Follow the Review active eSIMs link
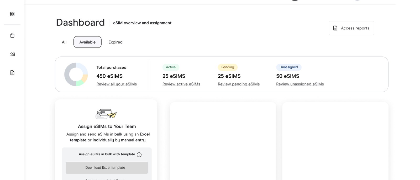This screenshot has height=180, width=420. (x=181, y=84)
